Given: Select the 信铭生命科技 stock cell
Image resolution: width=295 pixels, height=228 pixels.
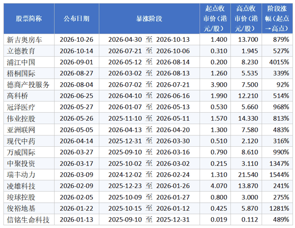Looking at the screenshot, I should click(x=28, y=220).
